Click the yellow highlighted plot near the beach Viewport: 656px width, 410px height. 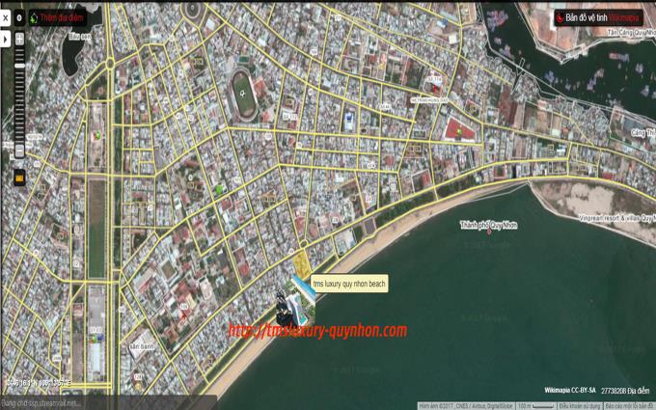point(301,262)
